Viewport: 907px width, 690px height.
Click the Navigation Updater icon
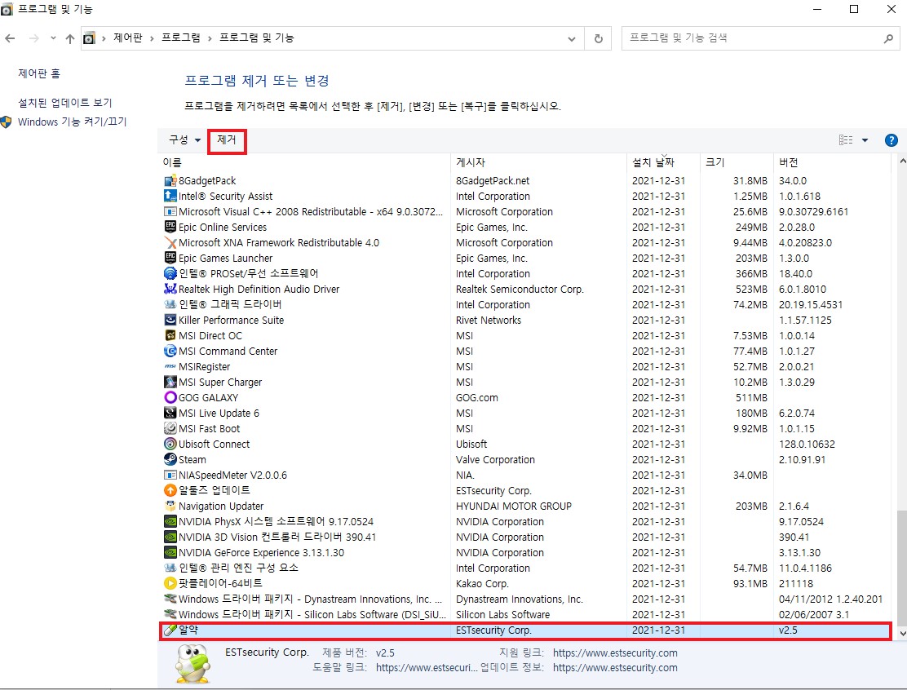[x=170, y=506]
